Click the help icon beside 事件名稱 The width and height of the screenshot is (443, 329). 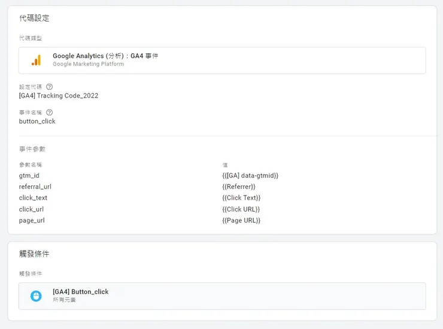(x=49, y=112)
